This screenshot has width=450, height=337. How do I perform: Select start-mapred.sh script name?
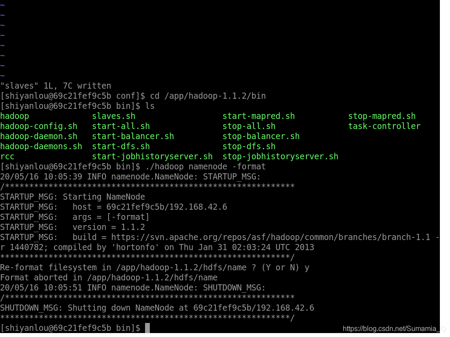pos(258,116)
